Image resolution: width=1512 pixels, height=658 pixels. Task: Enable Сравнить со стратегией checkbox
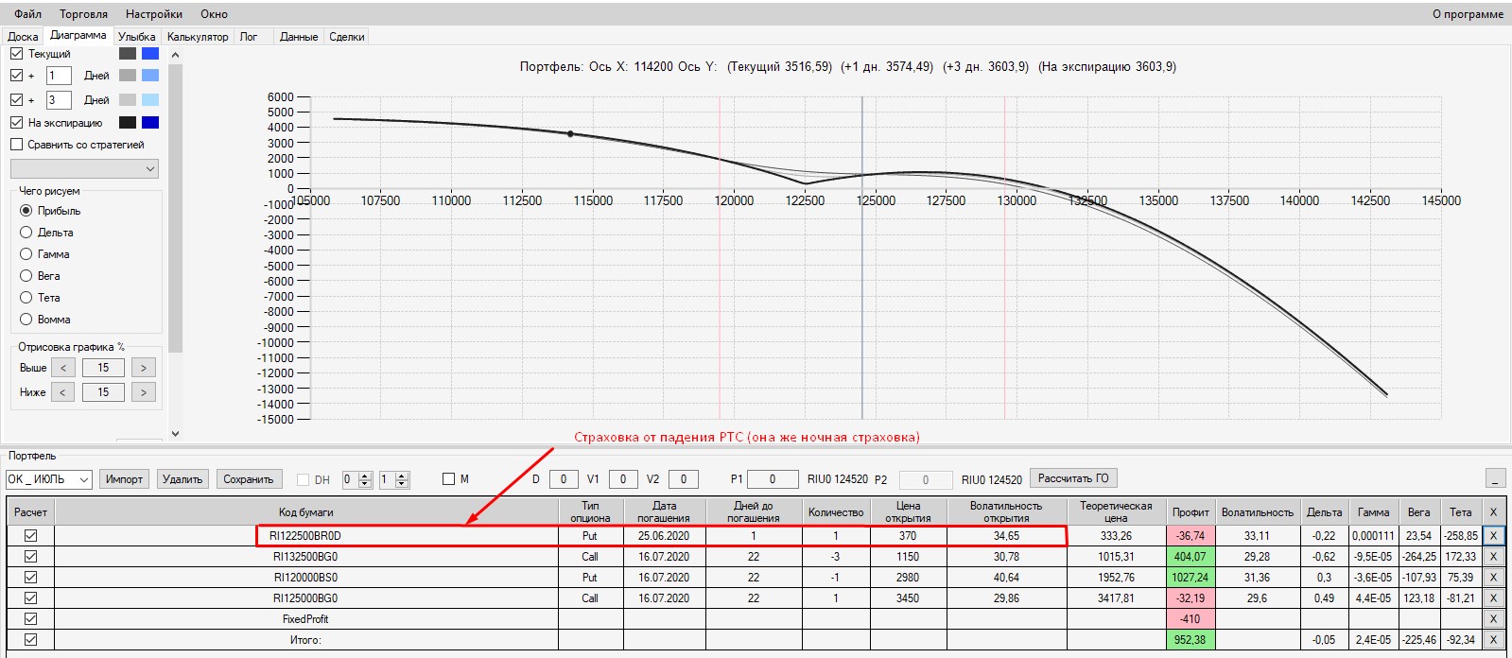pos(16,145)
